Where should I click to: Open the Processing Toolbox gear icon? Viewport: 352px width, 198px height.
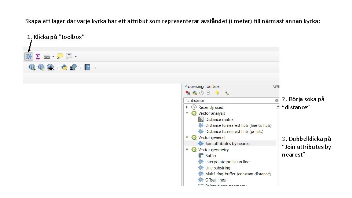pos(29,56)
